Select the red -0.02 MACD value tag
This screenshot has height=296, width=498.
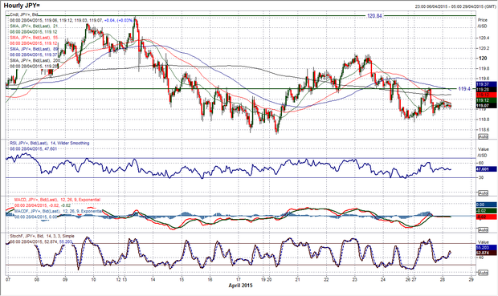(x=486, y=217)
